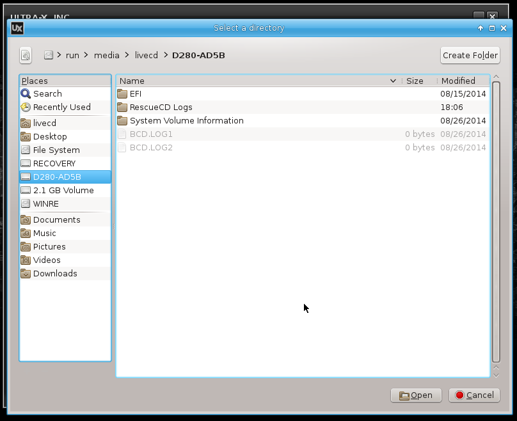Viewport: 517px width, 421px height.
Task: Open the WINRE drive in sidebar
Action: [x=45, y=204]
